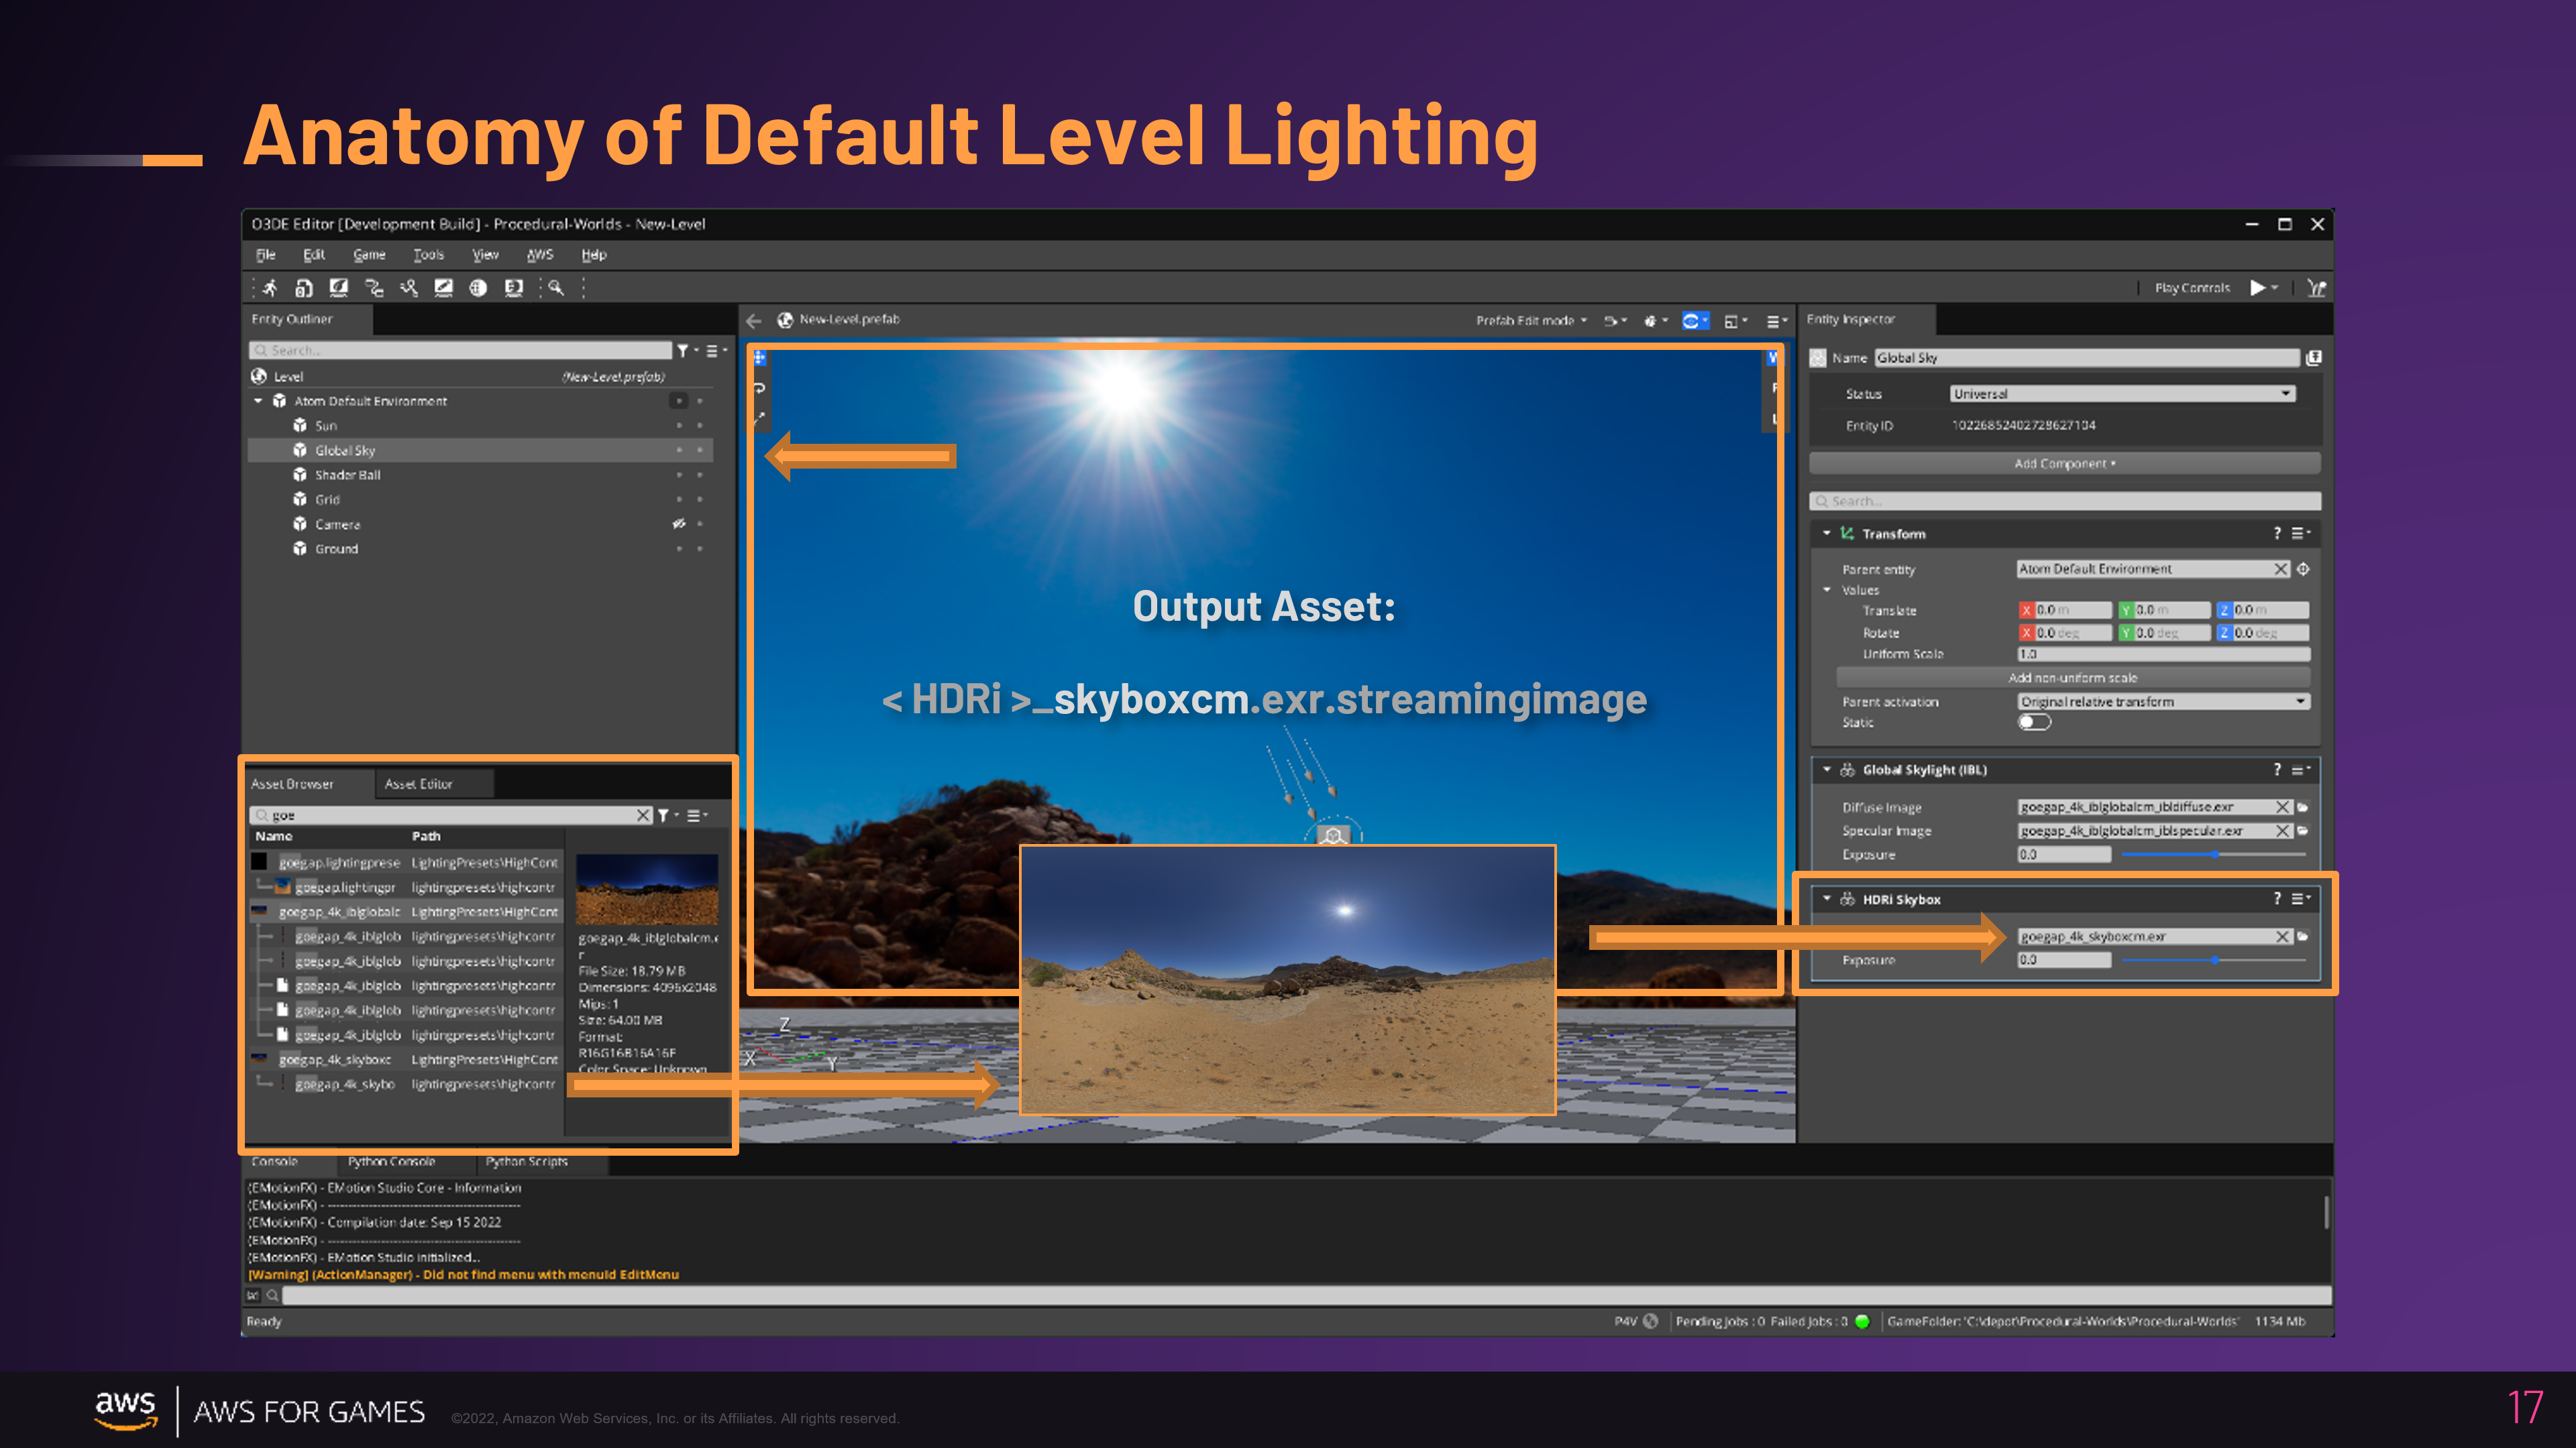This screenshot has height=1448, width=2576.
Task: Toggle lock on Shader Ball entity
Action: point(700,475)
